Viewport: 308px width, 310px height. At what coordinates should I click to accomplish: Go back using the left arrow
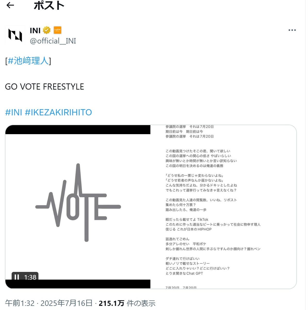point(10,5)
